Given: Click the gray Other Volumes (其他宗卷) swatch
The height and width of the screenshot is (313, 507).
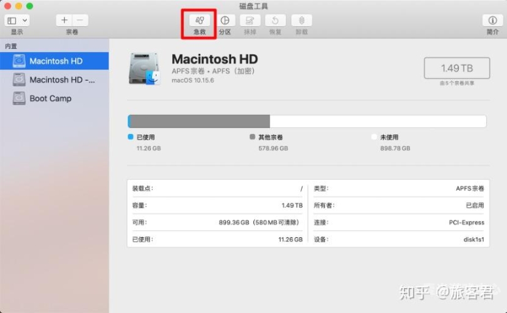Looking at the screenshot, I should [252, 136].
